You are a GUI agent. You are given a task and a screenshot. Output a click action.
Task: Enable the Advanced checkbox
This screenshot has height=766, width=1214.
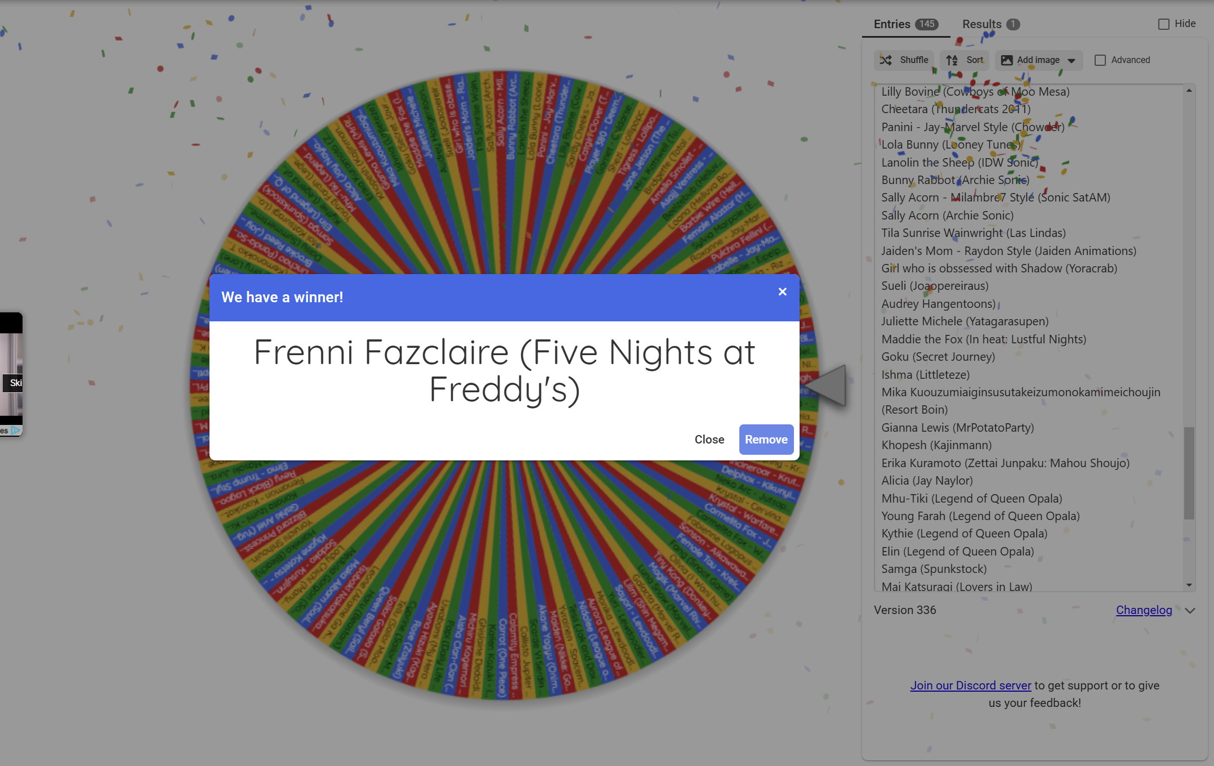click(1100, 60)
